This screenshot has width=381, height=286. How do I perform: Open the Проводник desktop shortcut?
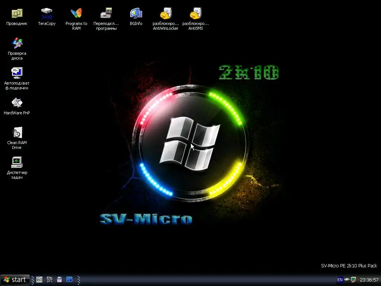(x=17, y=16)
